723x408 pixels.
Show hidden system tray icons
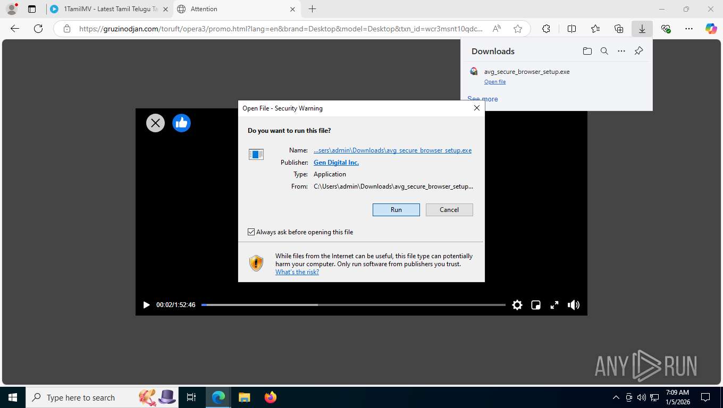616,397
